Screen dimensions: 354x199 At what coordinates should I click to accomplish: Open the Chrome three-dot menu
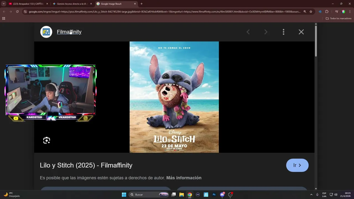coord(350,12)
